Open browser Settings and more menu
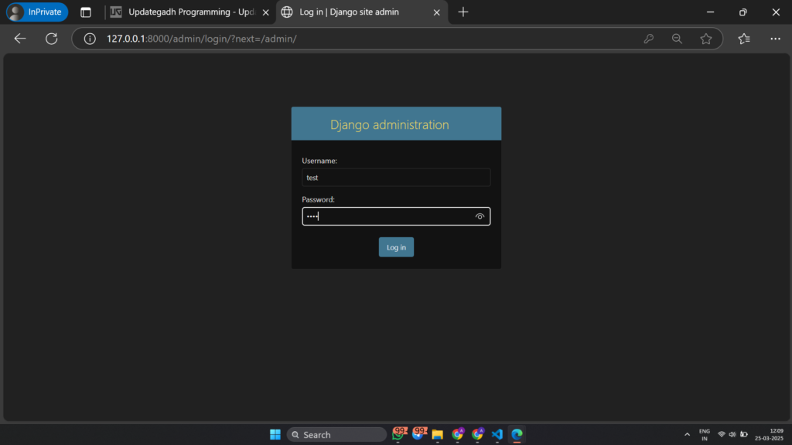 point(775,39)
